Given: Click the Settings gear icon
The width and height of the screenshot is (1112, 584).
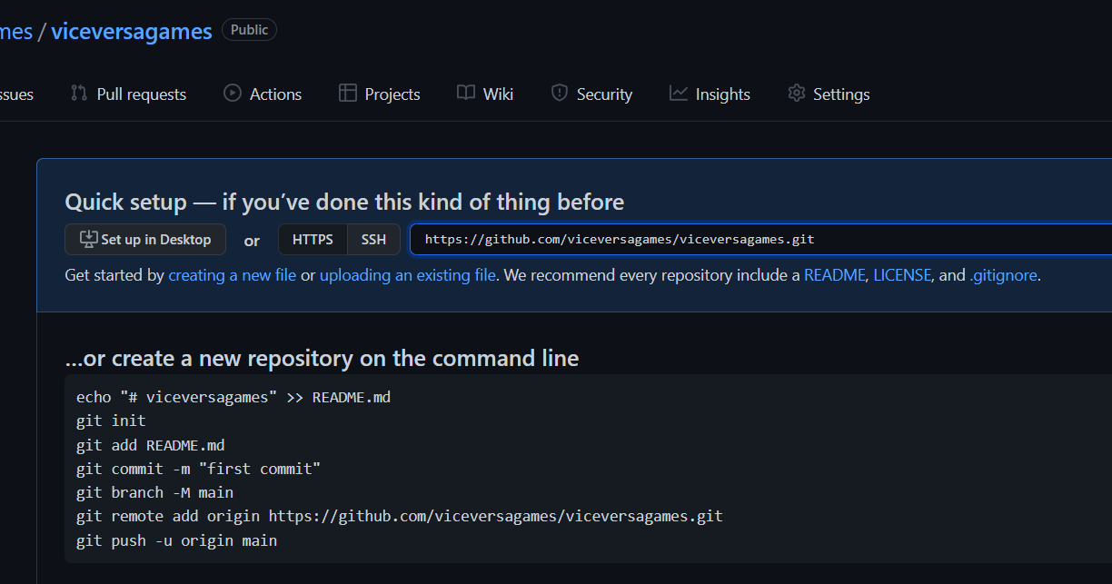Looking at the screenshot, I should [797, 94].
